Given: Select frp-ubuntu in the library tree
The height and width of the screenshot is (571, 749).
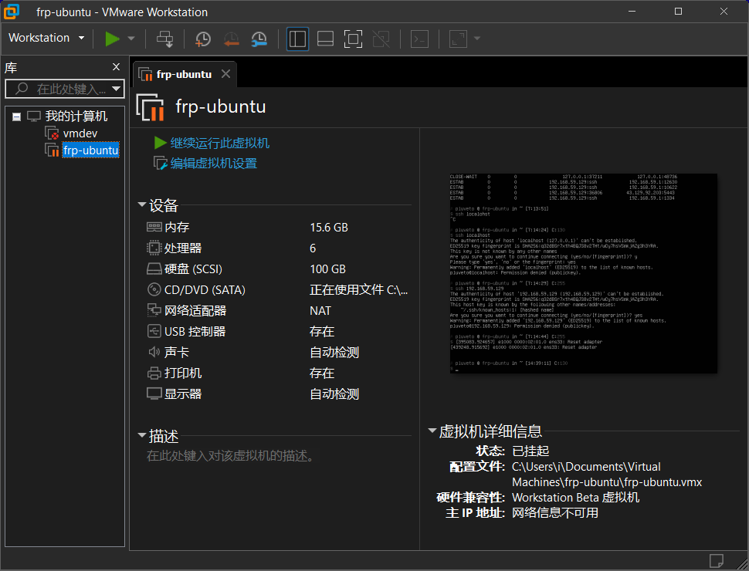Looking at the screenshot, I should 90,150.
